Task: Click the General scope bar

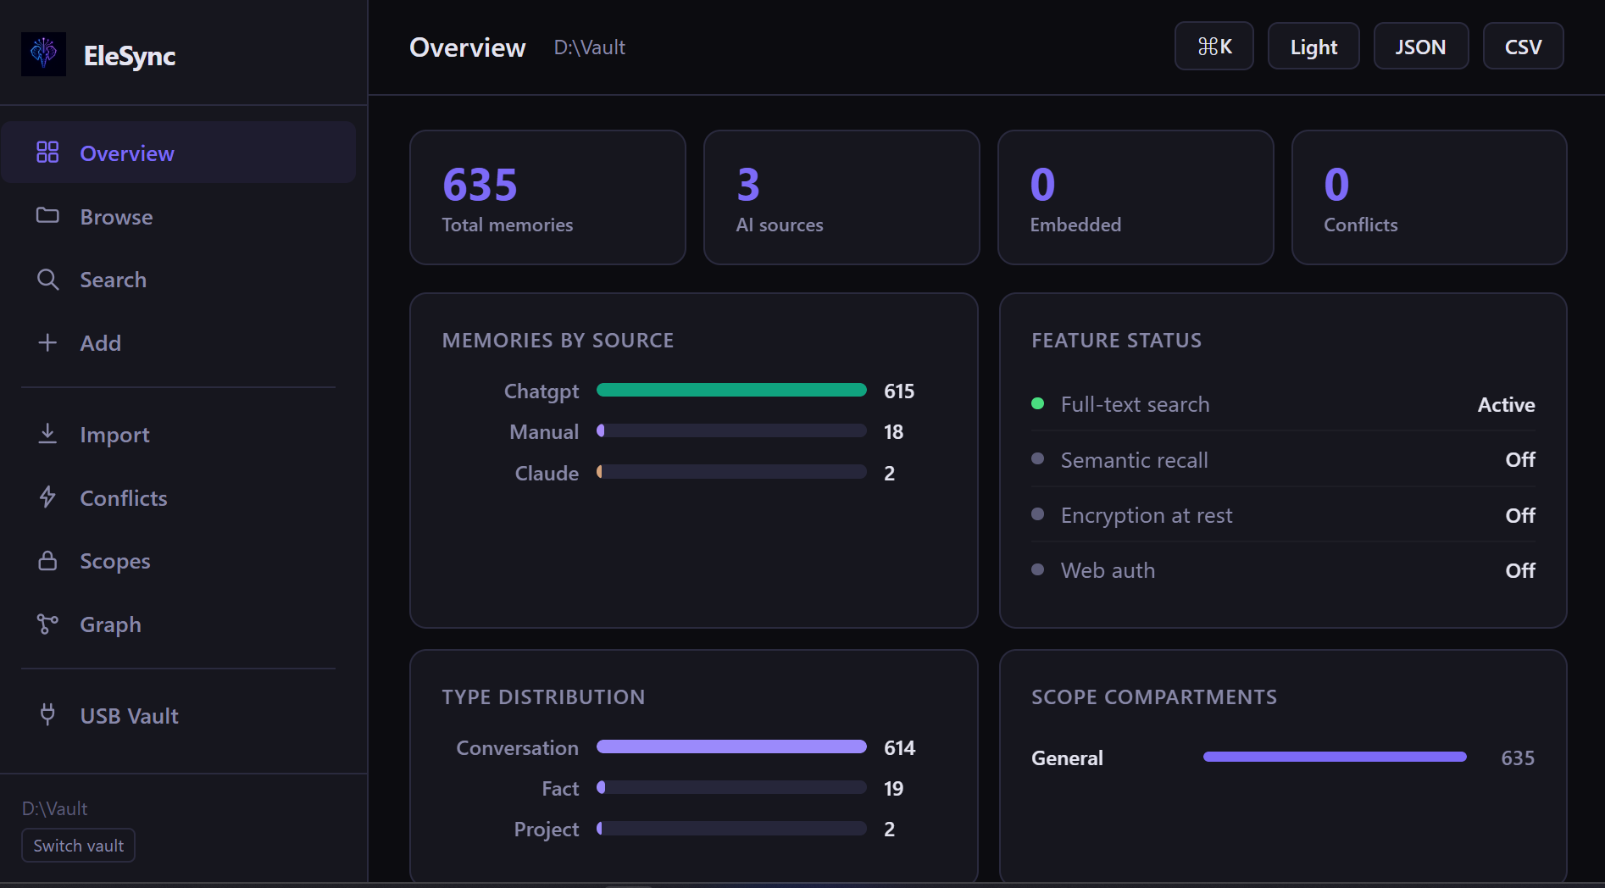Action: coord(1335,757)
